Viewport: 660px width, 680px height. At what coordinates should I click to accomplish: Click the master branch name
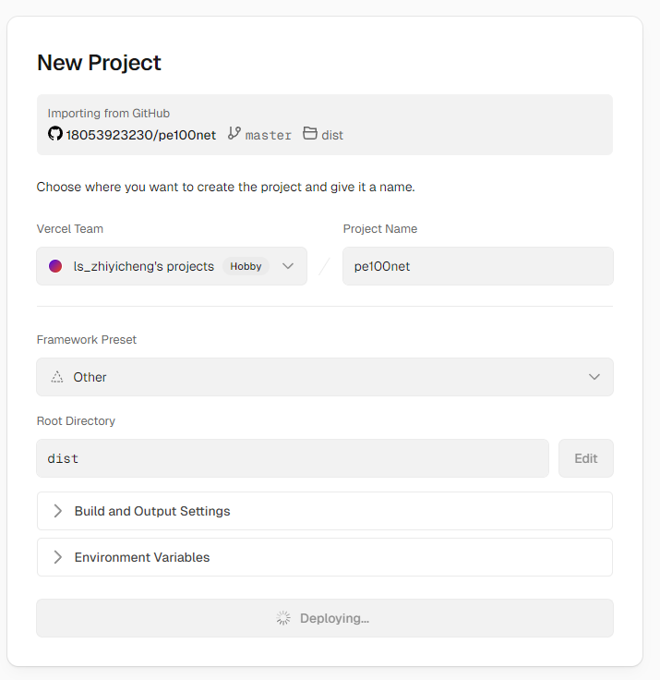pyautogui.click(x=269, y=135)
